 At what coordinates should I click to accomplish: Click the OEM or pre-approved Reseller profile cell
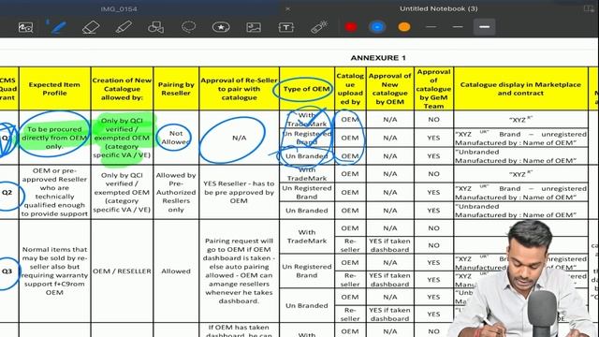pyautogui.click(x=54, y=192)
